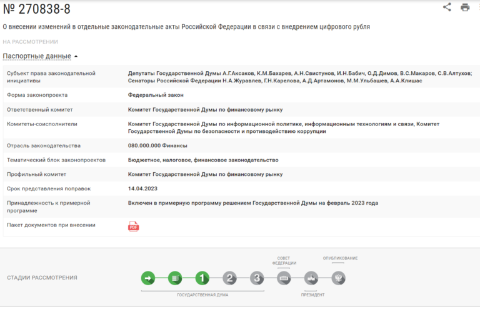Click the ПРЕЗИДЕНТ stage label

(312, 295)
